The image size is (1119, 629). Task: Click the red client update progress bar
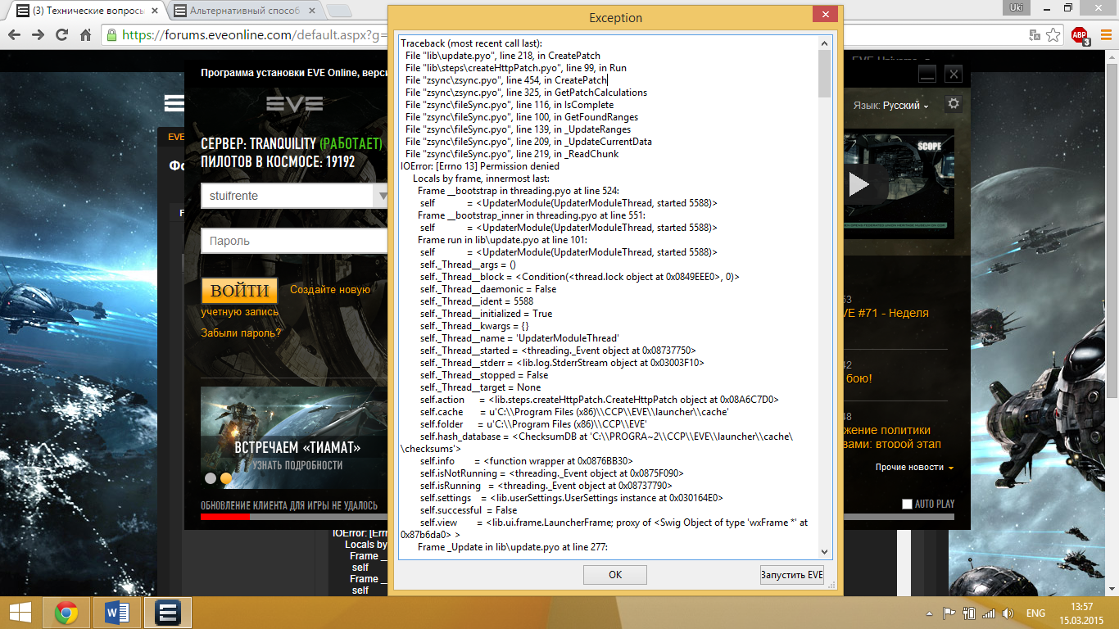coord(225,517)
